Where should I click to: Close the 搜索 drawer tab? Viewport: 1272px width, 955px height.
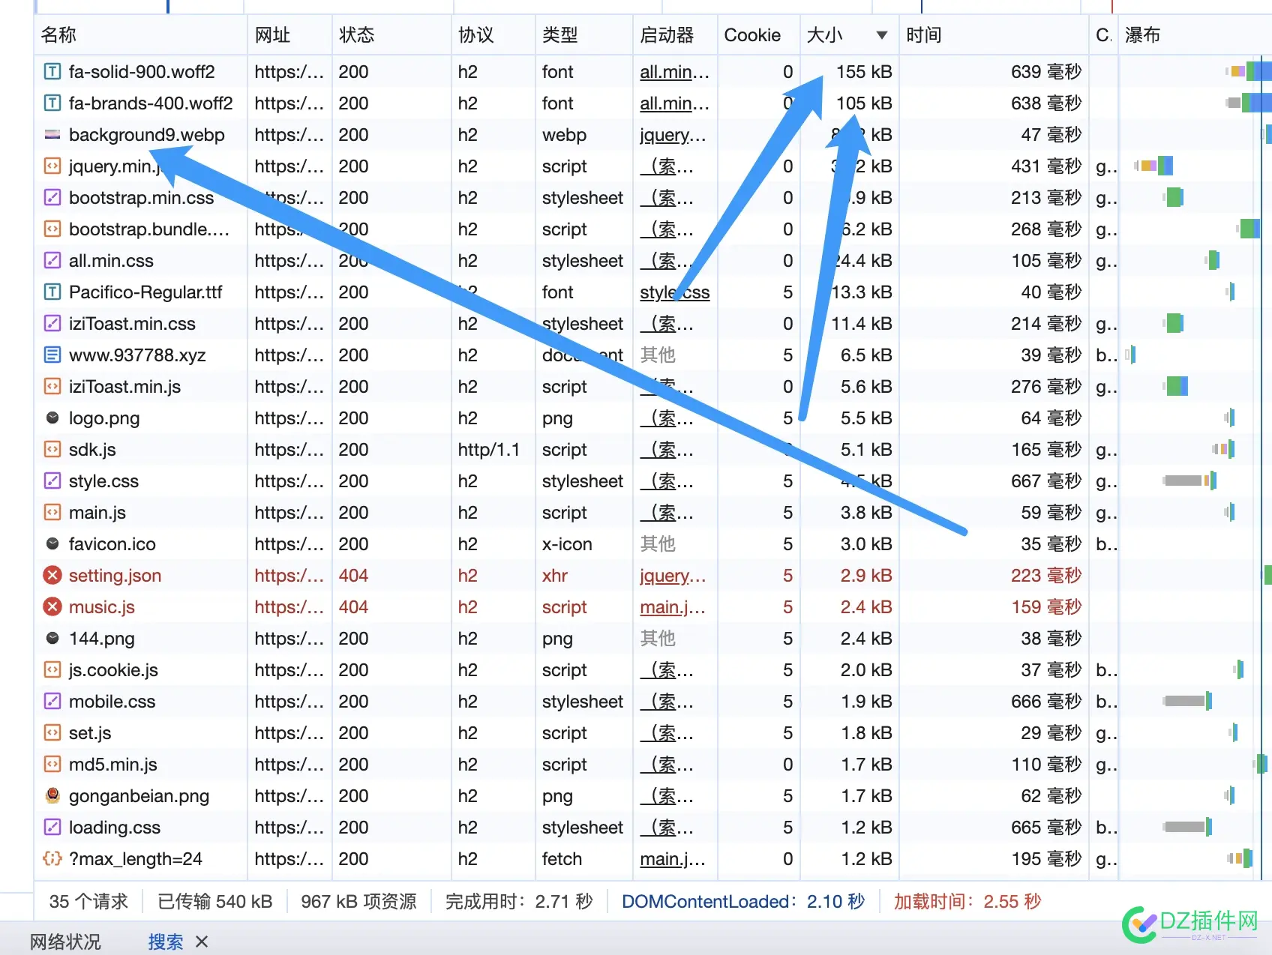(x=202, y=942)
